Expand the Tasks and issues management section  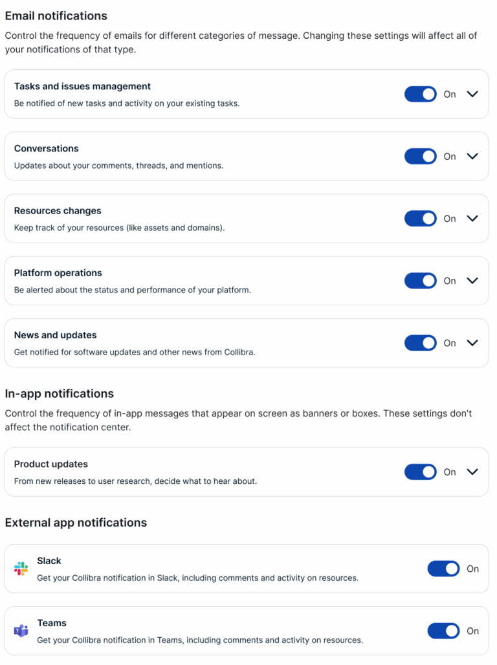click(x=472, y=94)
